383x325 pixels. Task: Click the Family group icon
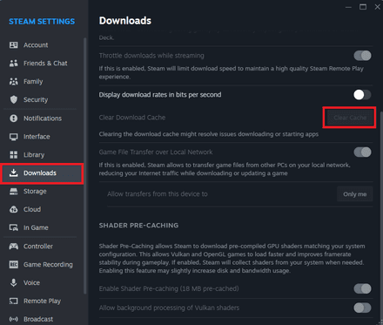(x=14, y=81)
